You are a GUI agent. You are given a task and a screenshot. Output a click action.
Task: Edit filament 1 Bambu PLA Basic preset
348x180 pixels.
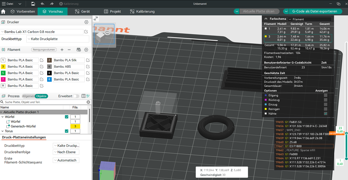tap(42, 60)
